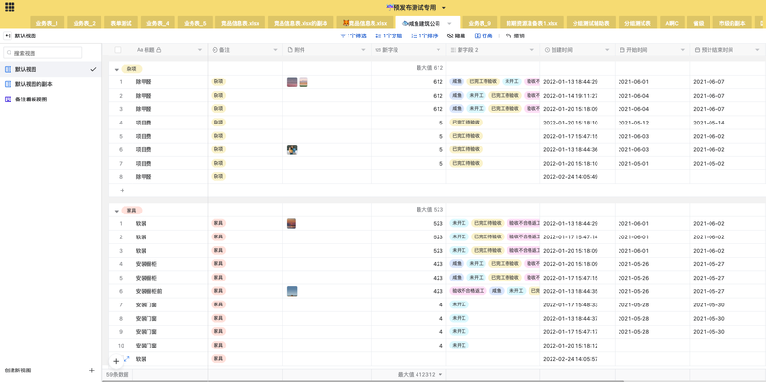This screenshot has width=766, height=382.
Task: Open the 新字段 2 column dropdown arrow
Action: (x=531, y=50)
